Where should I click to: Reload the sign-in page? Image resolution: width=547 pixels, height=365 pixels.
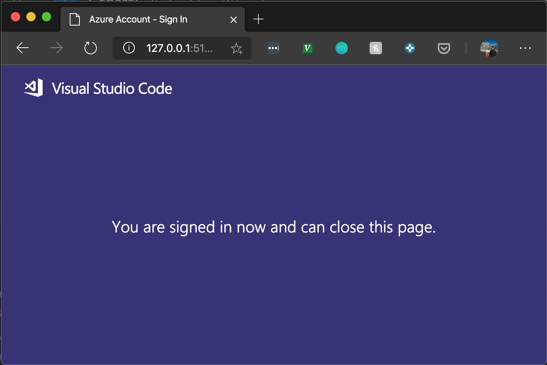(x=91, y=48)
